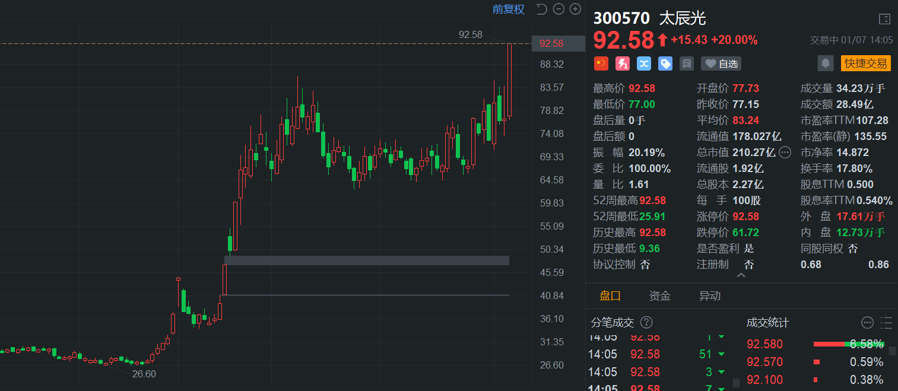This screenshot has height=391, width=898.
Task: Click the 92.58 high marker on chart
Action: [x=471, y=34]
